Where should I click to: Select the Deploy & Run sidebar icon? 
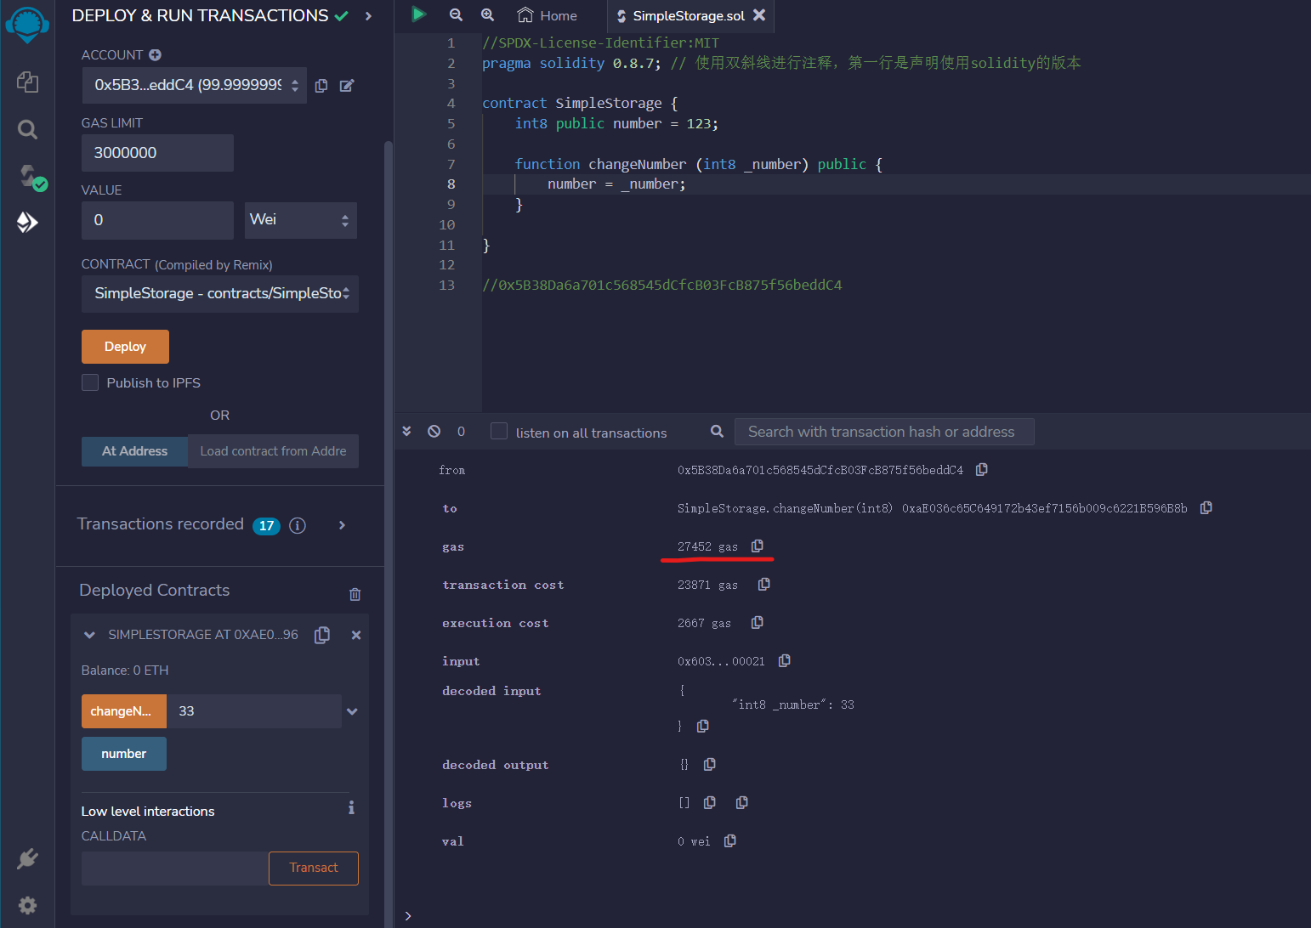27,222
